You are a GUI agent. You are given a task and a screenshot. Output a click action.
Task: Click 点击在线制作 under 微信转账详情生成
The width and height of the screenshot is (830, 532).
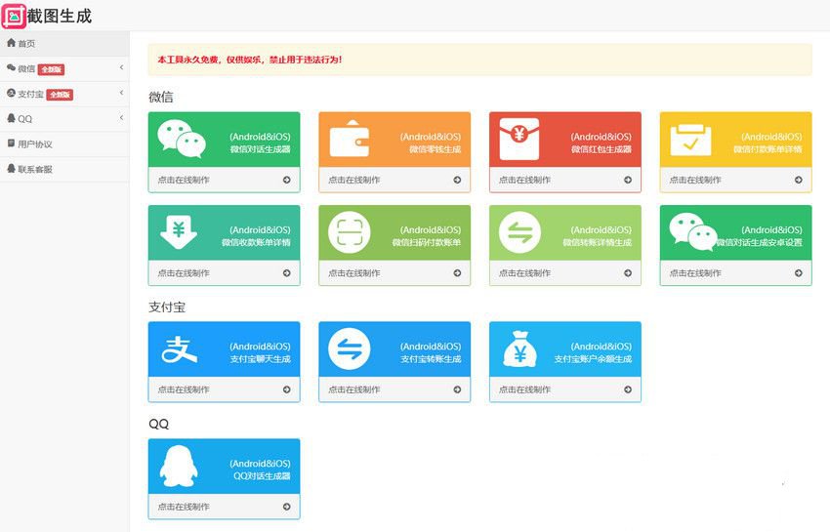coord(524,273)
